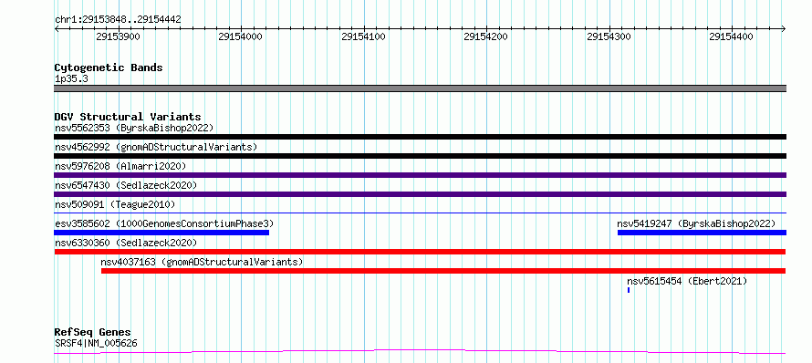Click the 29154400 ruler position
The width and height of the screenshot is (812, 363).
tap(731, 36)
